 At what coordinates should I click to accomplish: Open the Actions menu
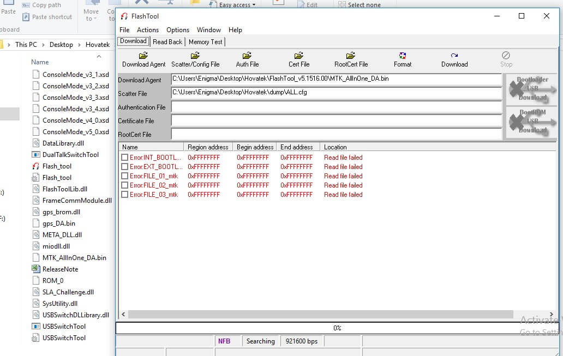pyautogui.click(x=148, y=30)
